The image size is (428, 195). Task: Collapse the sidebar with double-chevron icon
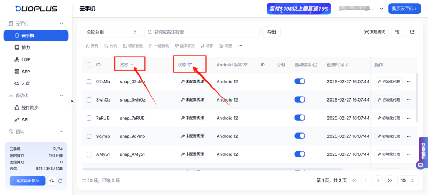coord(72,101)
